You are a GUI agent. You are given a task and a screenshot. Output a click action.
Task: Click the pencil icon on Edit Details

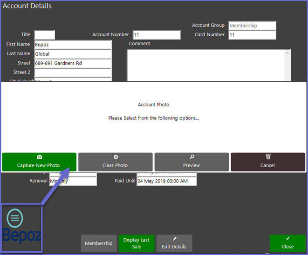tap(174, 238)
